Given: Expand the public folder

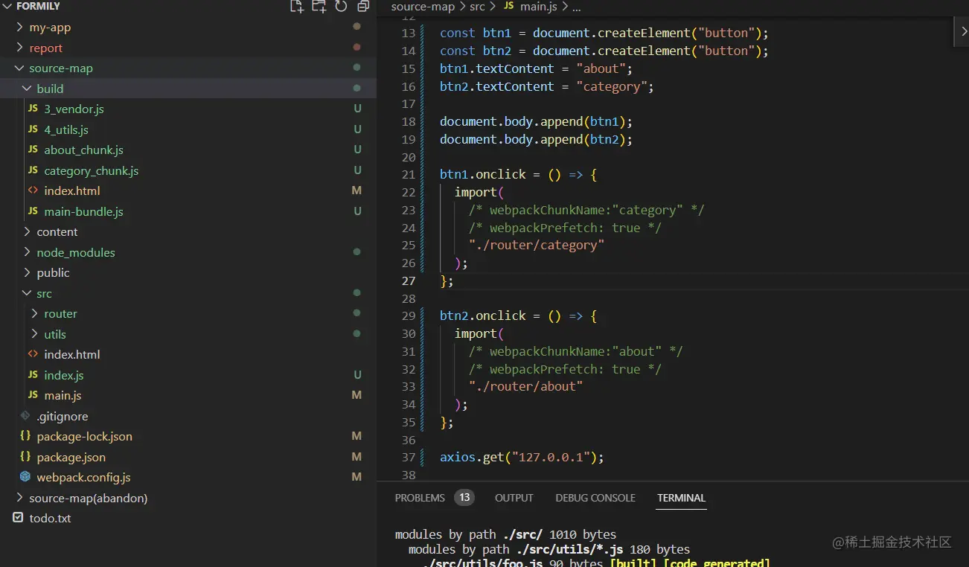Looking at the screenshot, I should click(27, 272).
